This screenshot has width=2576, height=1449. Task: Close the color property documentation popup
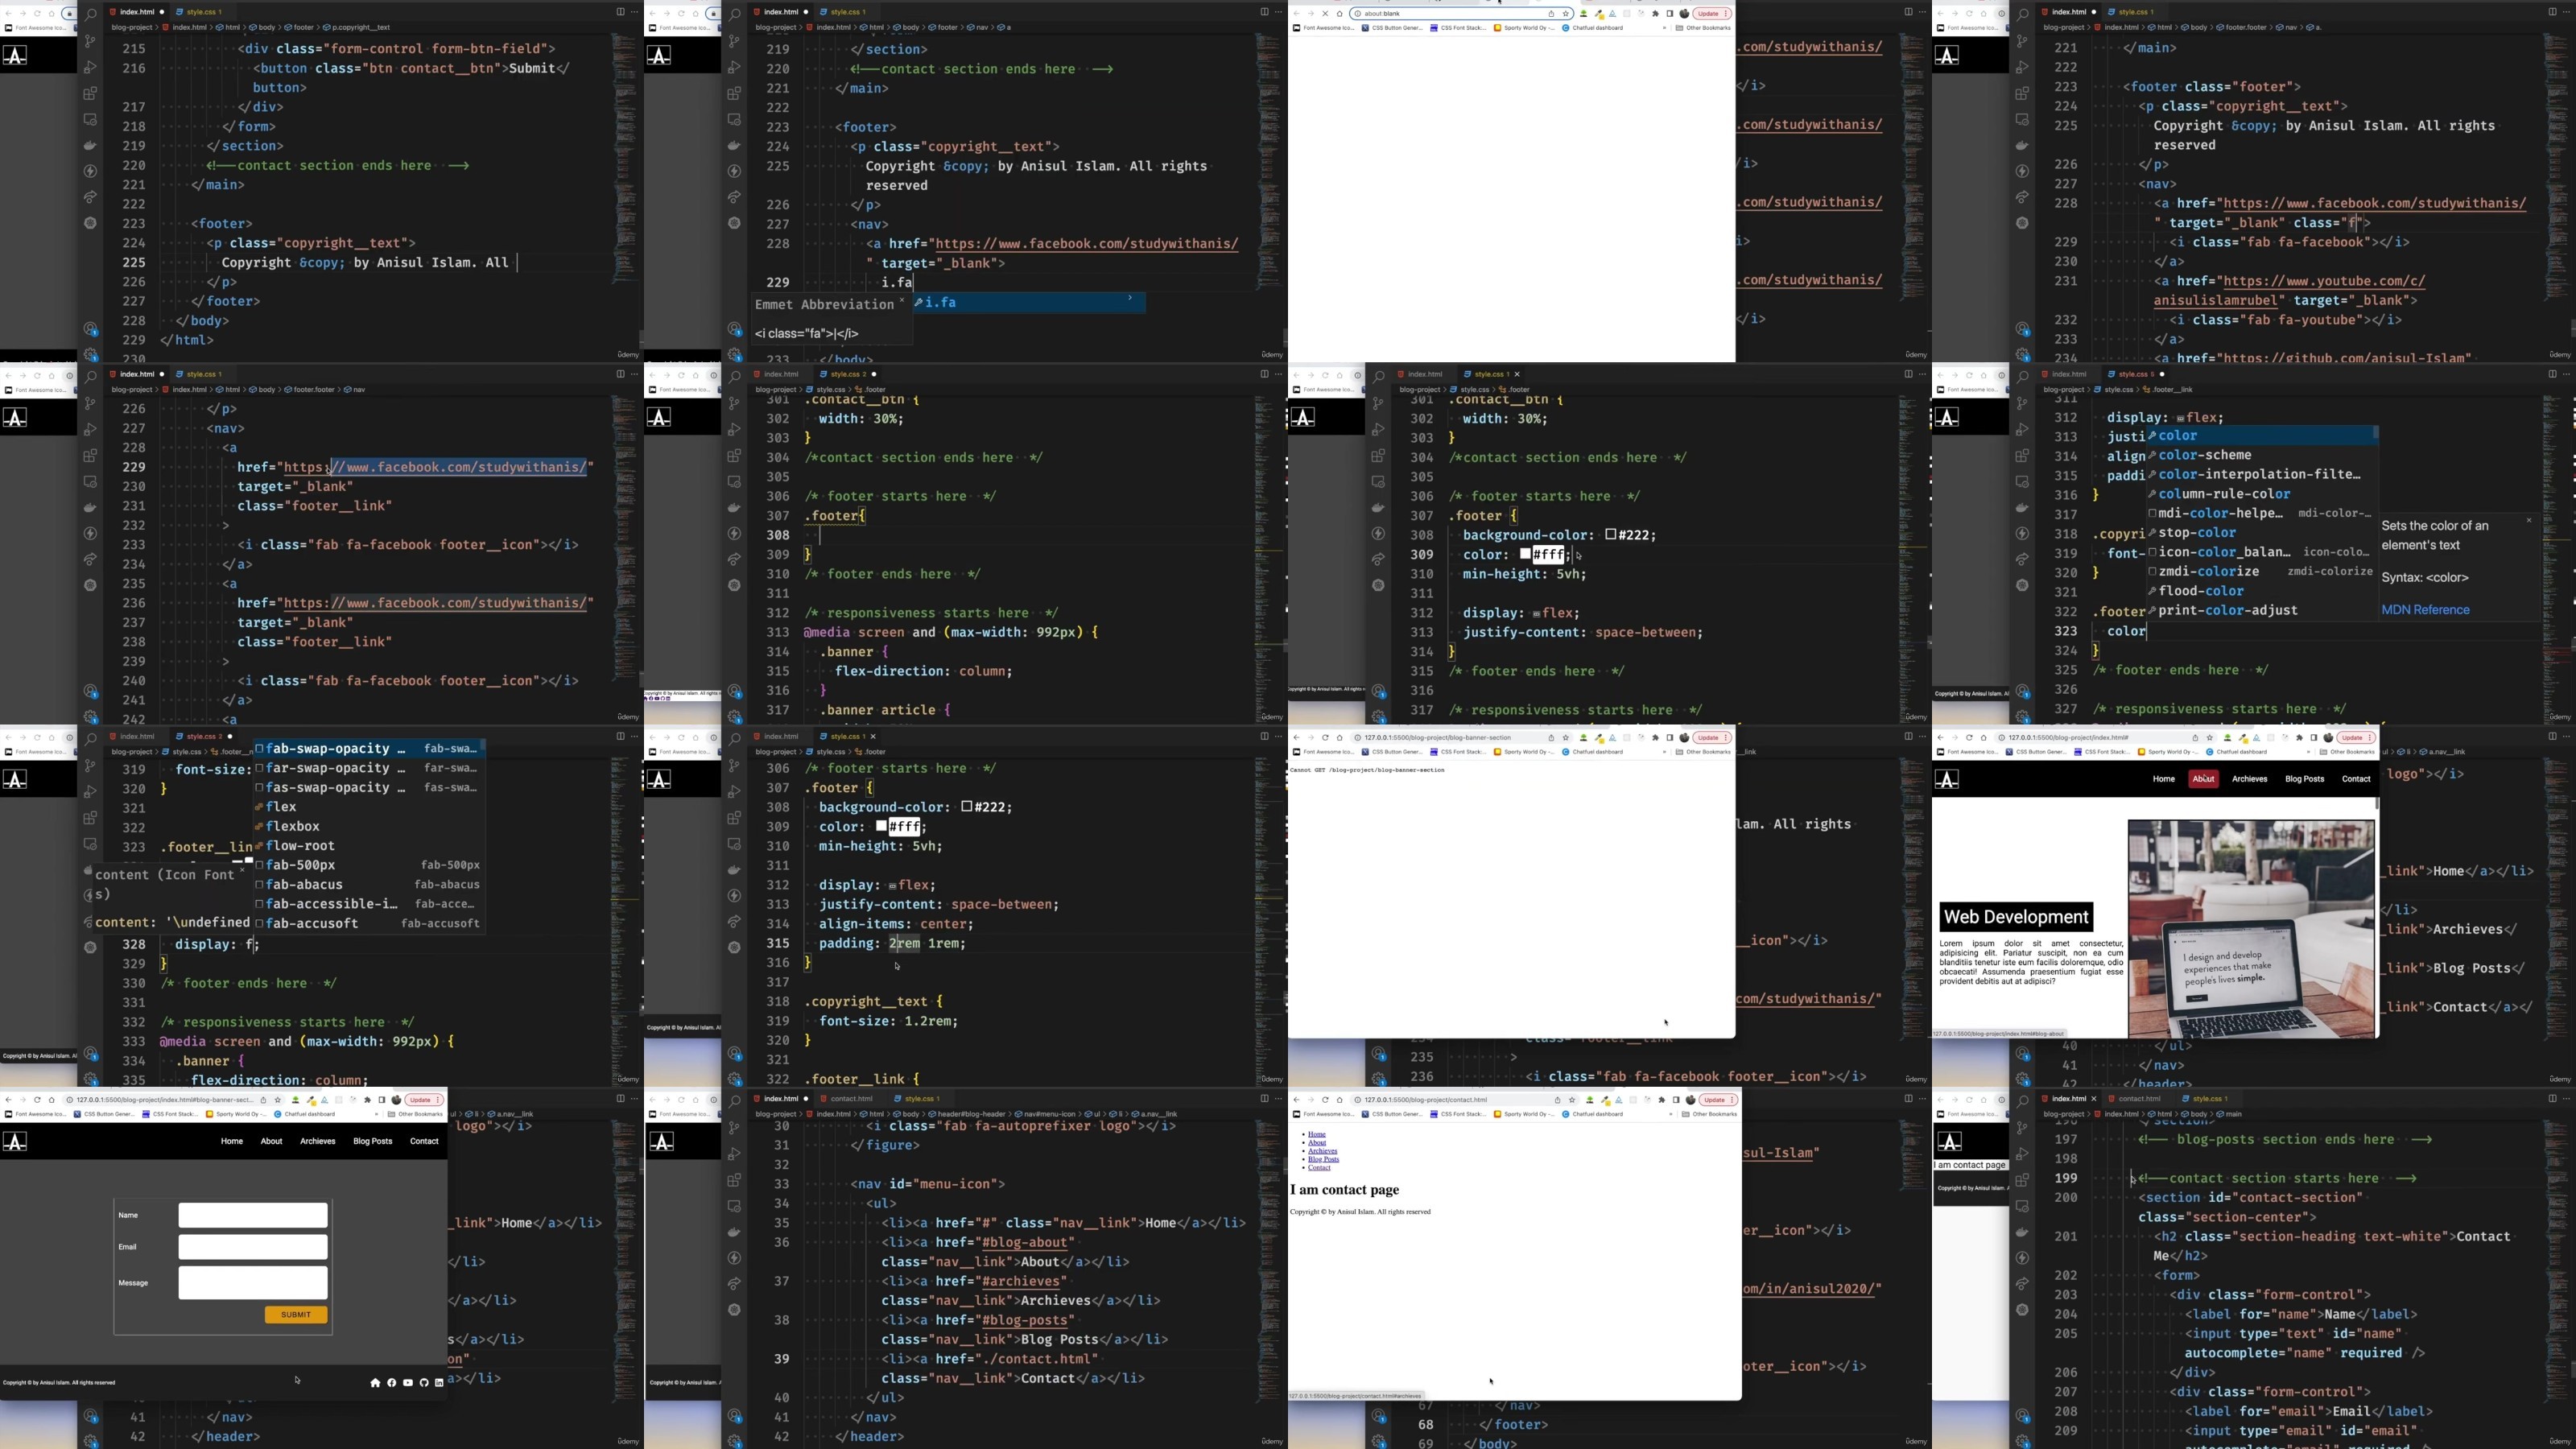(2529, 520)
